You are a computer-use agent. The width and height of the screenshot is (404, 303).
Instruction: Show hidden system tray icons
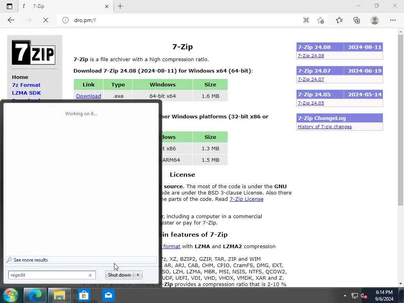[345, 296]
